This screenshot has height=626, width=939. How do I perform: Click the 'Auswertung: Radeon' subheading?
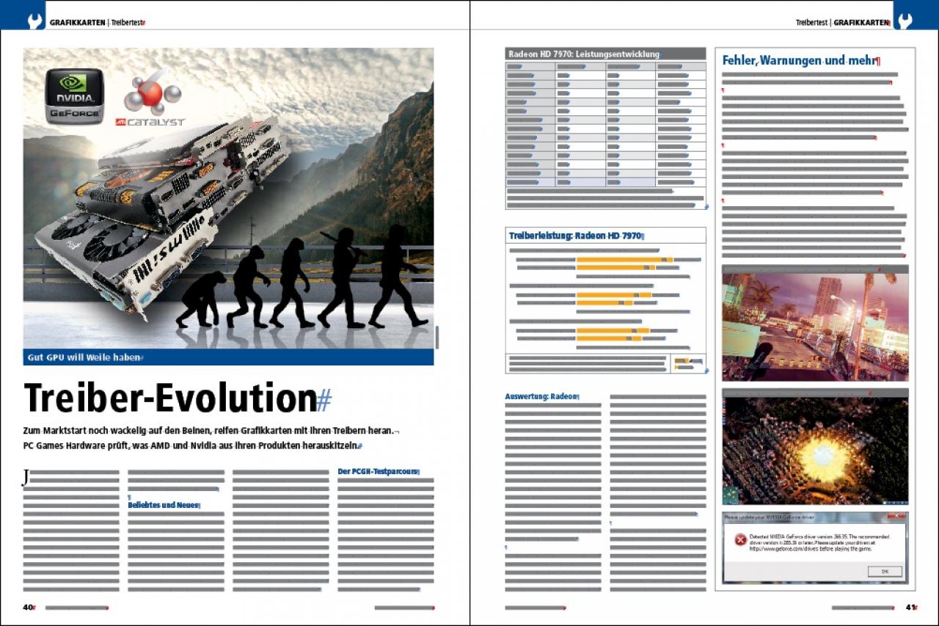pos(541,396)
